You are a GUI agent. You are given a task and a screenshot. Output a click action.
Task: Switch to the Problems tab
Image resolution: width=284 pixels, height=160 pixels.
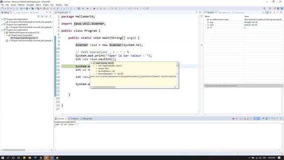(74, 119)
